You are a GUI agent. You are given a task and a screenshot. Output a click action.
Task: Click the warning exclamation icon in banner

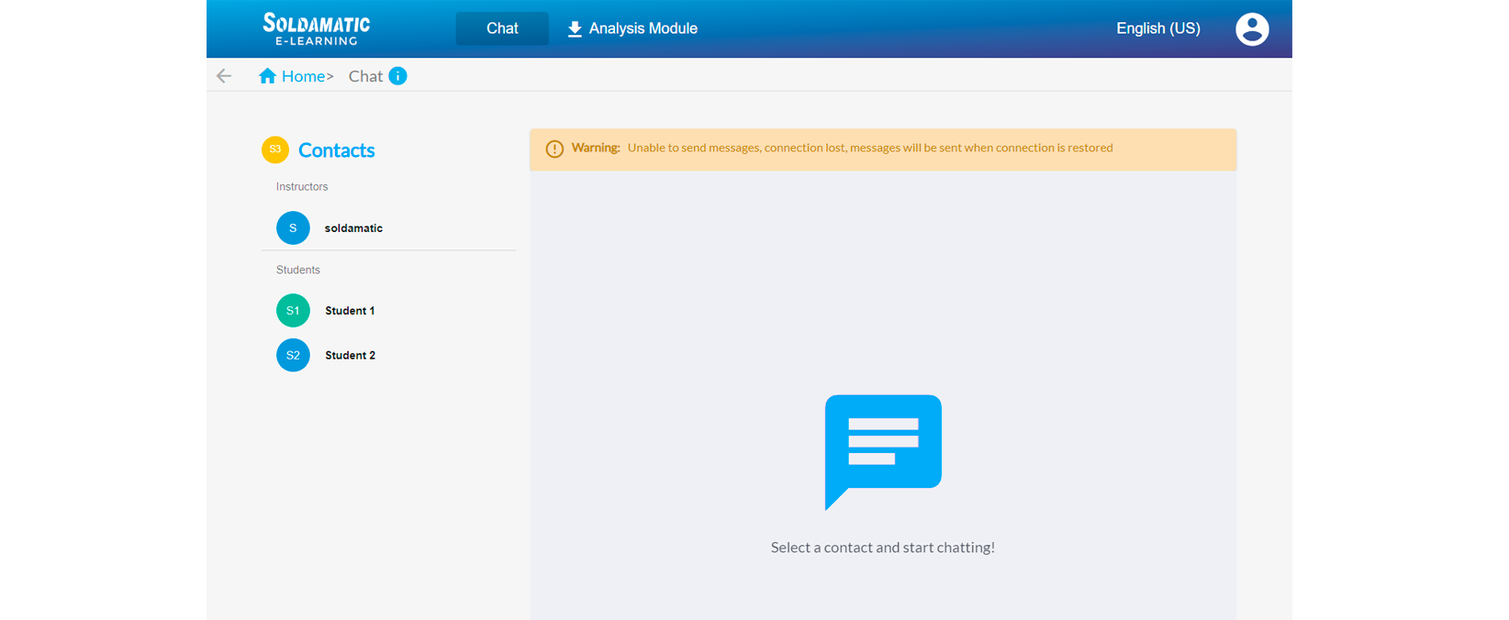554,149
